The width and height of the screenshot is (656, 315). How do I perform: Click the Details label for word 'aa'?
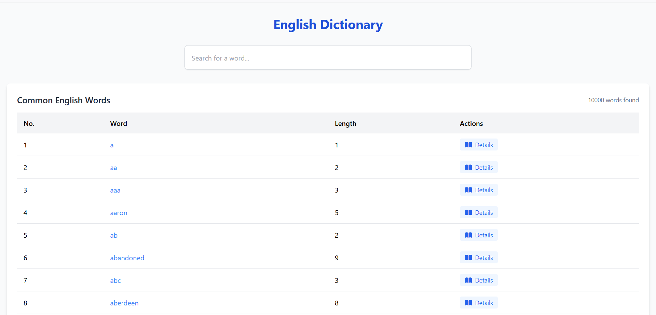coord(484,168)
